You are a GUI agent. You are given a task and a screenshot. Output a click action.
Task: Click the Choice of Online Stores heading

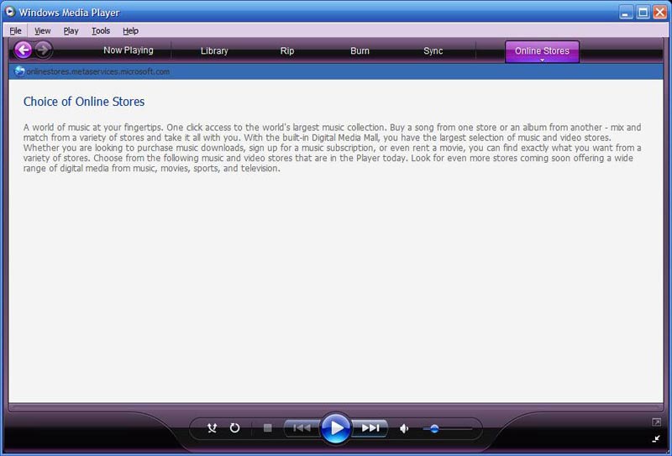(x=84, y=102)
